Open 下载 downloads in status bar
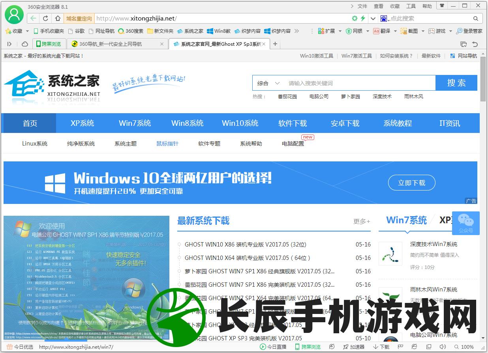Image resolution: width=488 pixels, height=353 pixels. tap(381, 347)
